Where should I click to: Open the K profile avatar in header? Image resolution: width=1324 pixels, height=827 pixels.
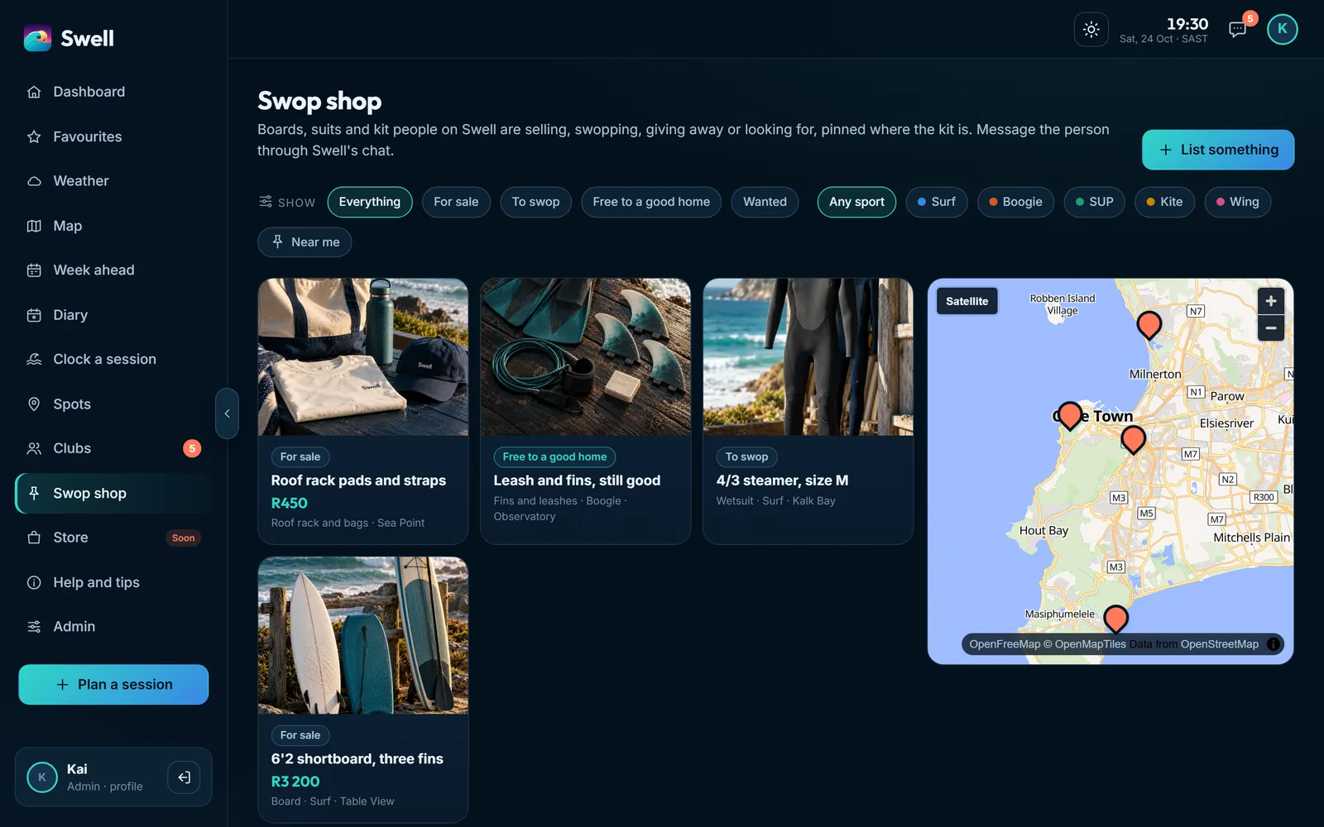point(1282,29)
